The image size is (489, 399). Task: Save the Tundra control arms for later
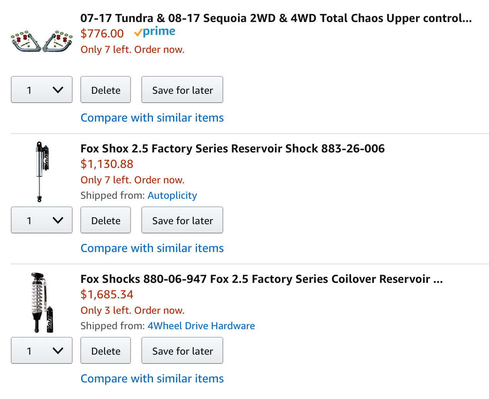(x=182, y=90)
